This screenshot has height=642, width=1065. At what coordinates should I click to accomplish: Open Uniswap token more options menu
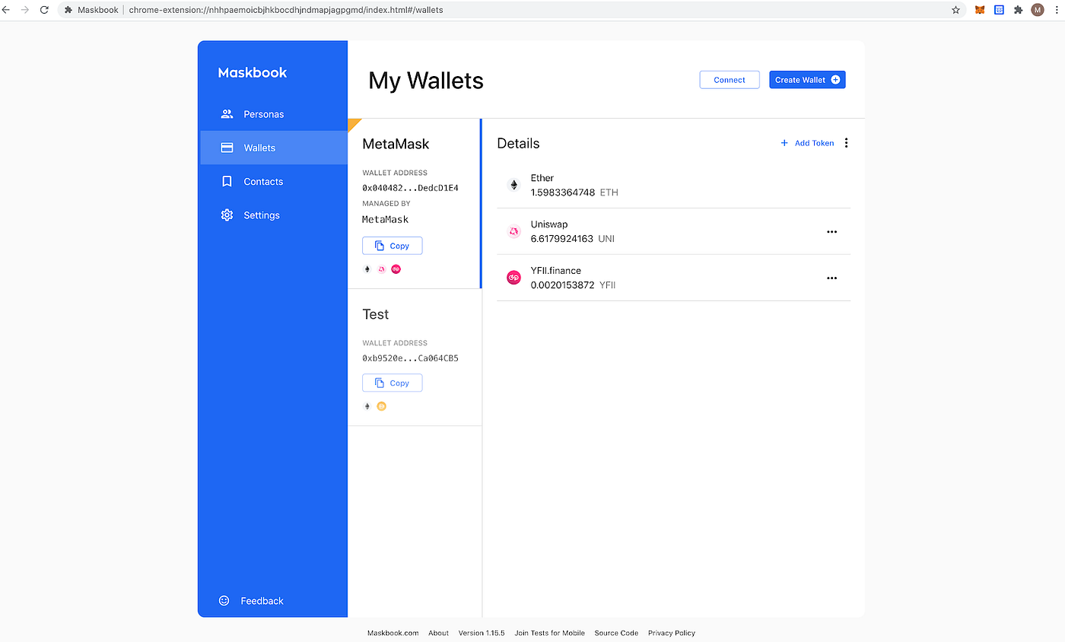(x=831, y=232)
